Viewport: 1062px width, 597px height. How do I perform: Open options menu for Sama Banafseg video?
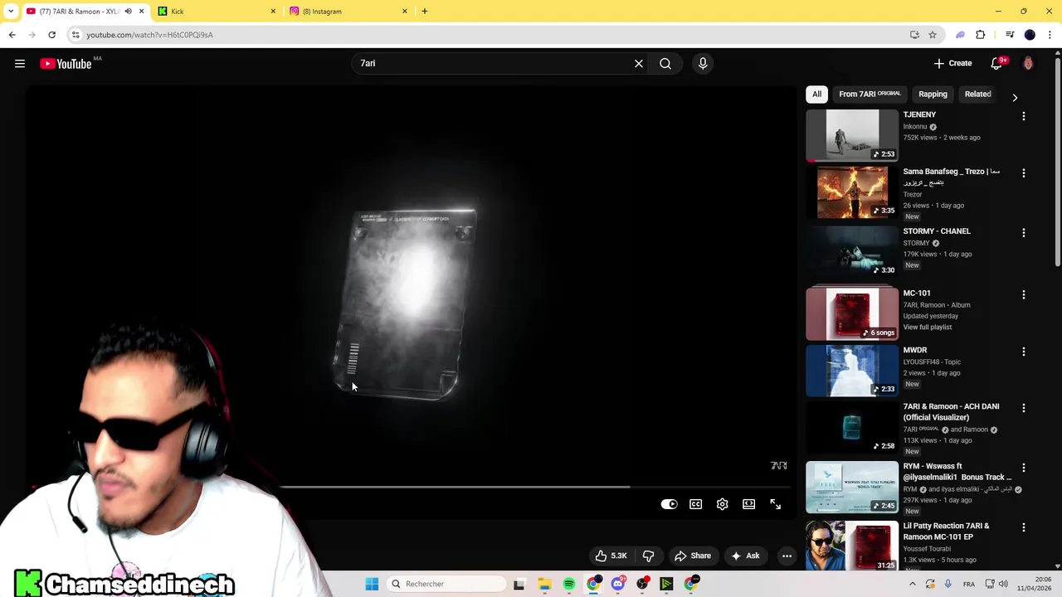point(1023,173)
